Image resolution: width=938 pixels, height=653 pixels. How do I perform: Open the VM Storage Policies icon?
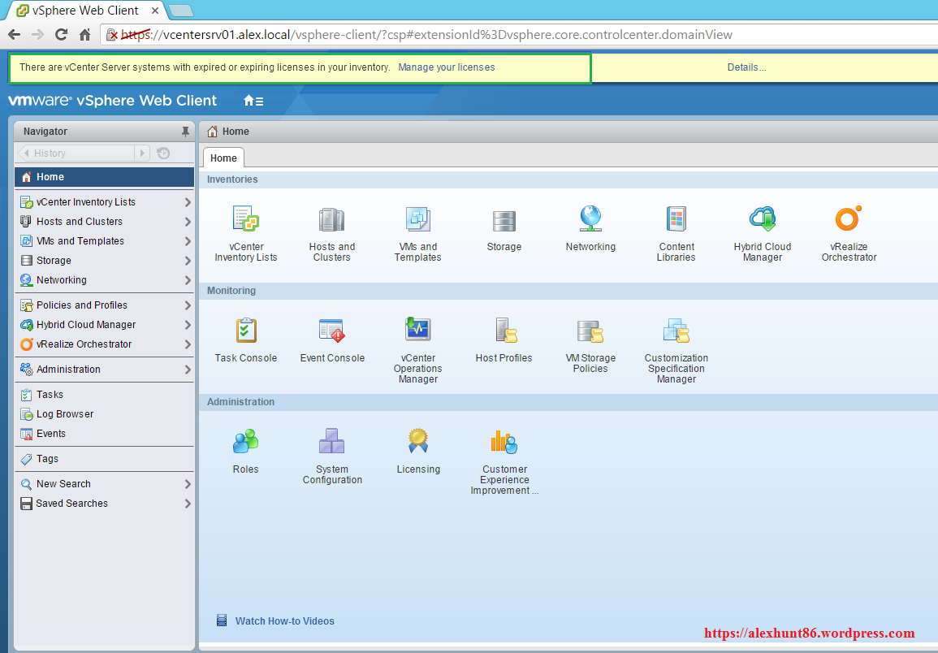pyautogui.click(x=590, y=331)
